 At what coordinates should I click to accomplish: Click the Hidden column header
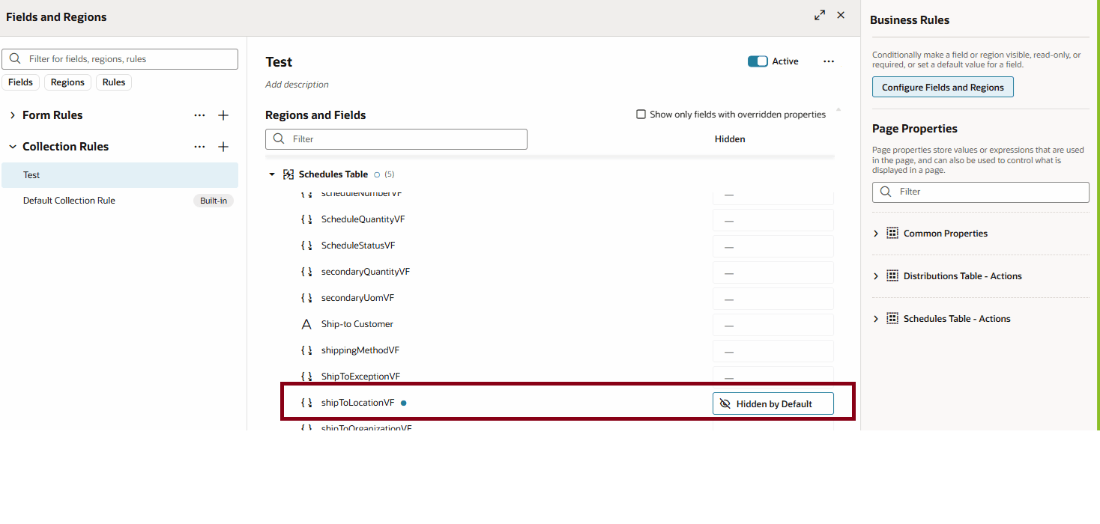(730, 139)
